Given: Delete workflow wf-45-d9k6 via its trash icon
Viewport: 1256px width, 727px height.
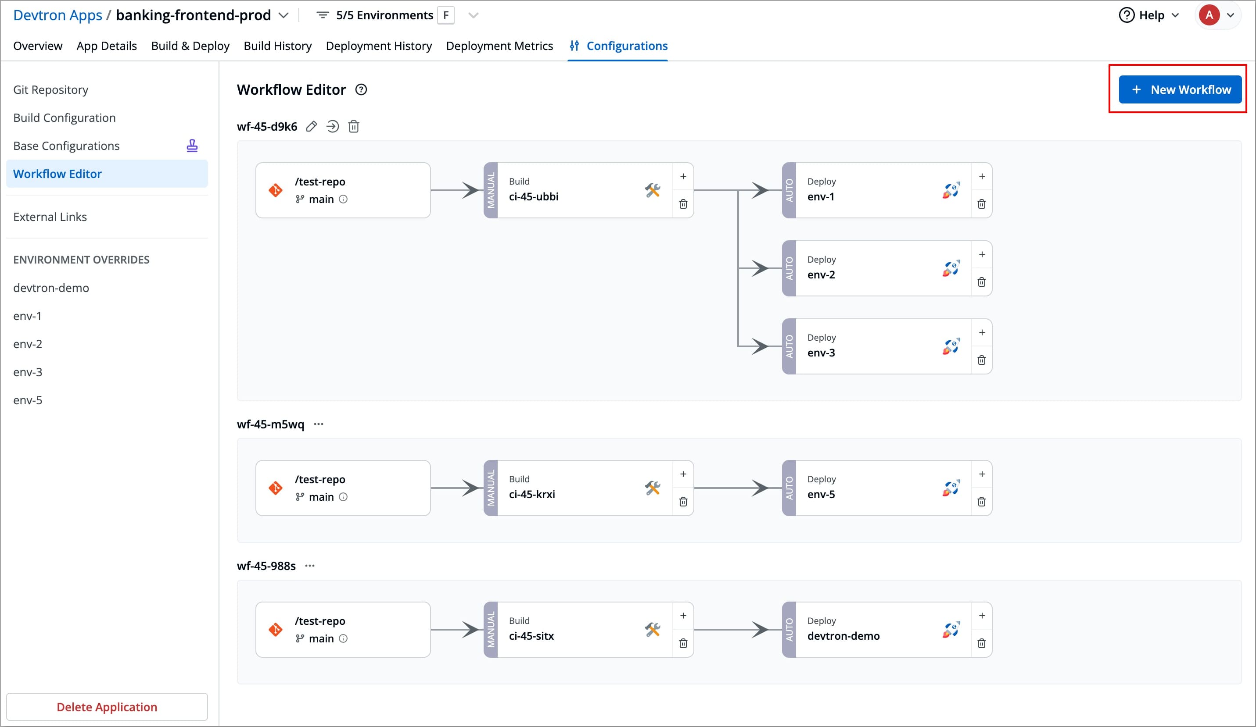Looking at the screenshot, I should point(354,126).
